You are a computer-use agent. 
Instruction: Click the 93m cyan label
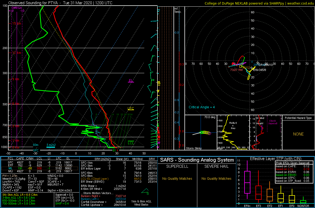tap(36, 145)
